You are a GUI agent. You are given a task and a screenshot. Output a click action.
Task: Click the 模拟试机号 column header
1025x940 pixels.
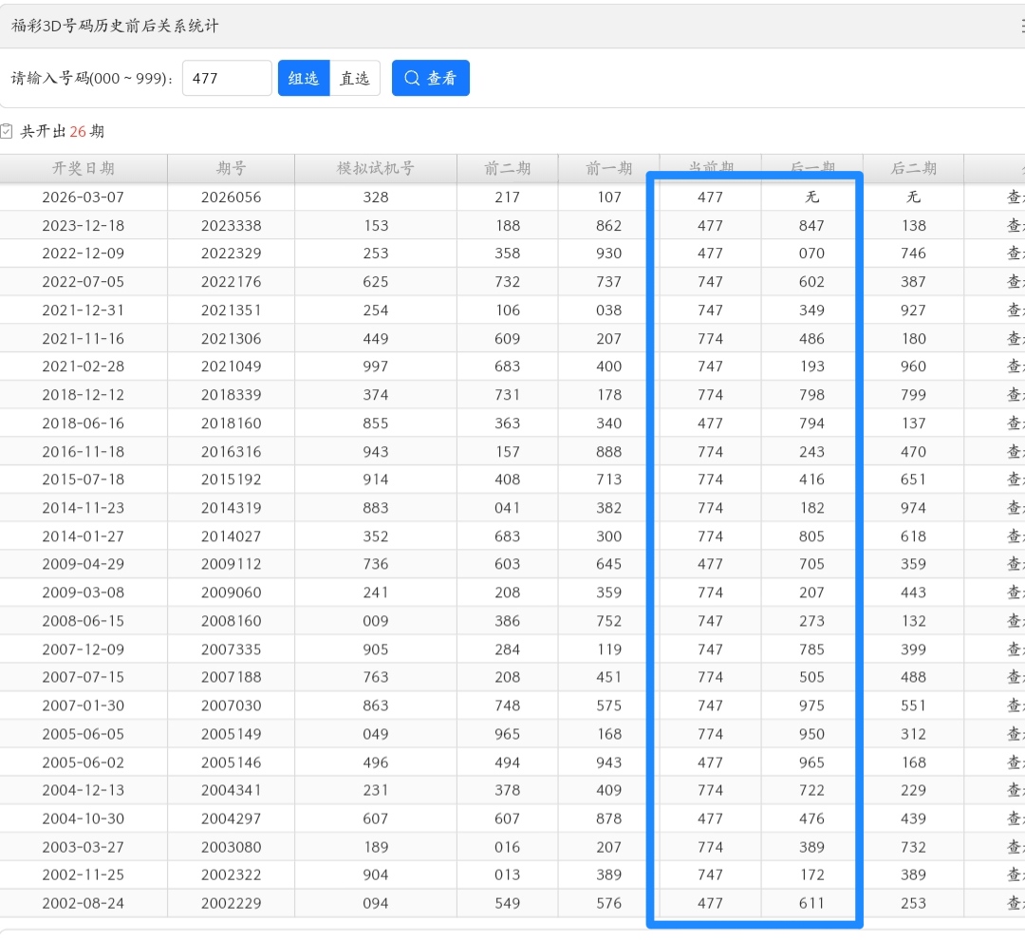click(376, 168)
